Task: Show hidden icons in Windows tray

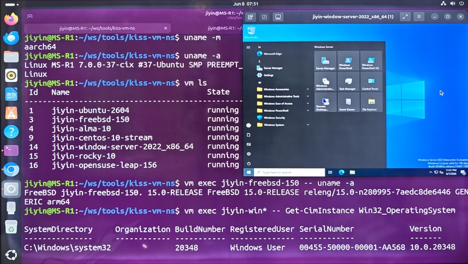Action: [x=431, y=172]
